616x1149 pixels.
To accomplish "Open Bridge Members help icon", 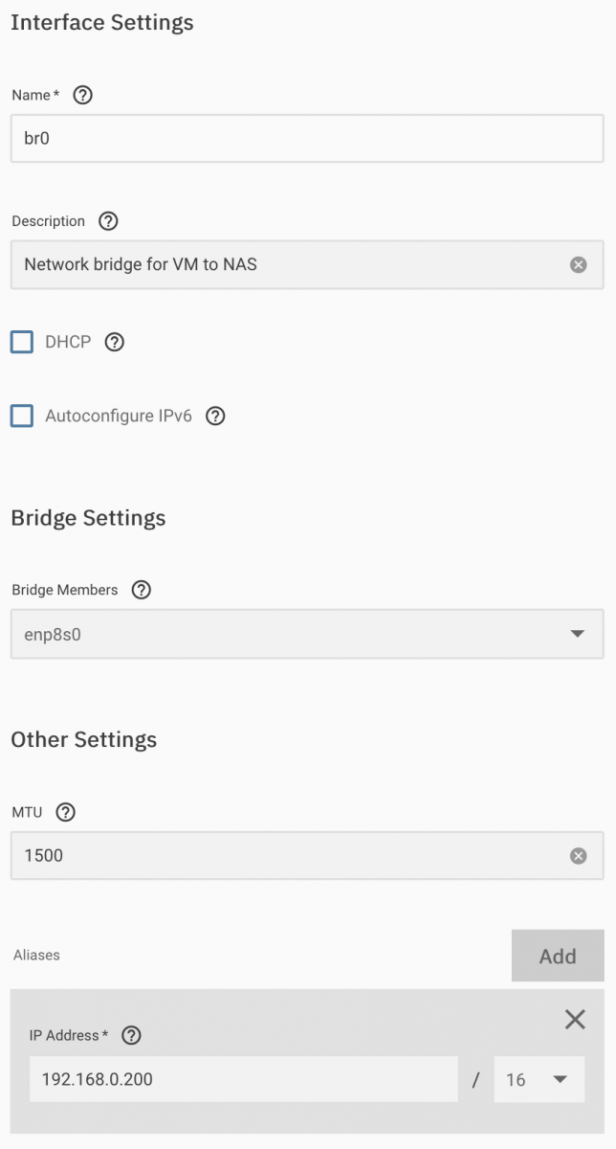I will pyautogui.click(x=142, y=590).
